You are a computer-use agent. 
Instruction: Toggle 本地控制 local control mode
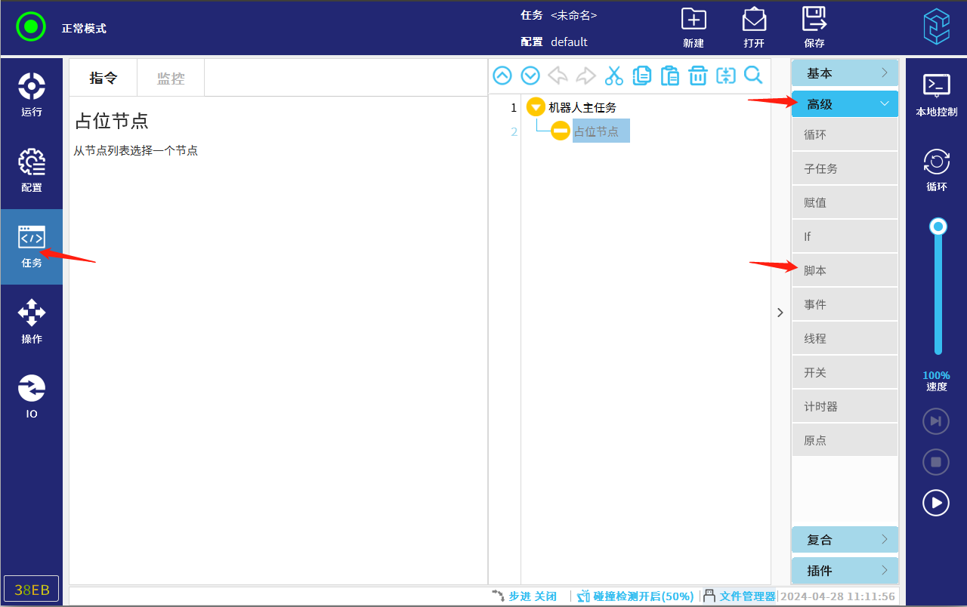coord(936,95)
